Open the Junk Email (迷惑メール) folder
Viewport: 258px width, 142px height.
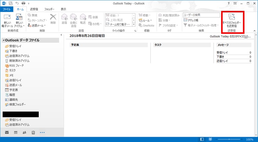[x=14, y=85]
